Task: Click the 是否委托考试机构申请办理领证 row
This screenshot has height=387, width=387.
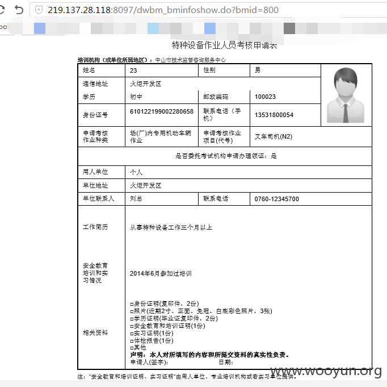Action: click(x=225, y=156)
